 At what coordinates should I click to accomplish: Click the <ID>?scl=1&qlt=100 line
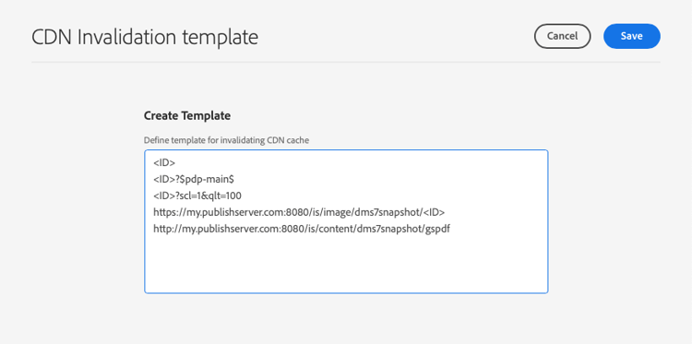pos(197,196)
